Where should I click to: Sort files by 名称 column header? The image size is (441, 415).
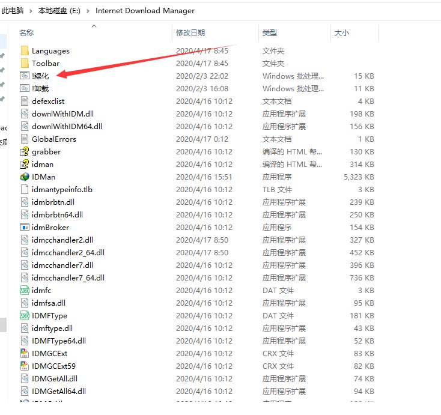coord(26,32)
